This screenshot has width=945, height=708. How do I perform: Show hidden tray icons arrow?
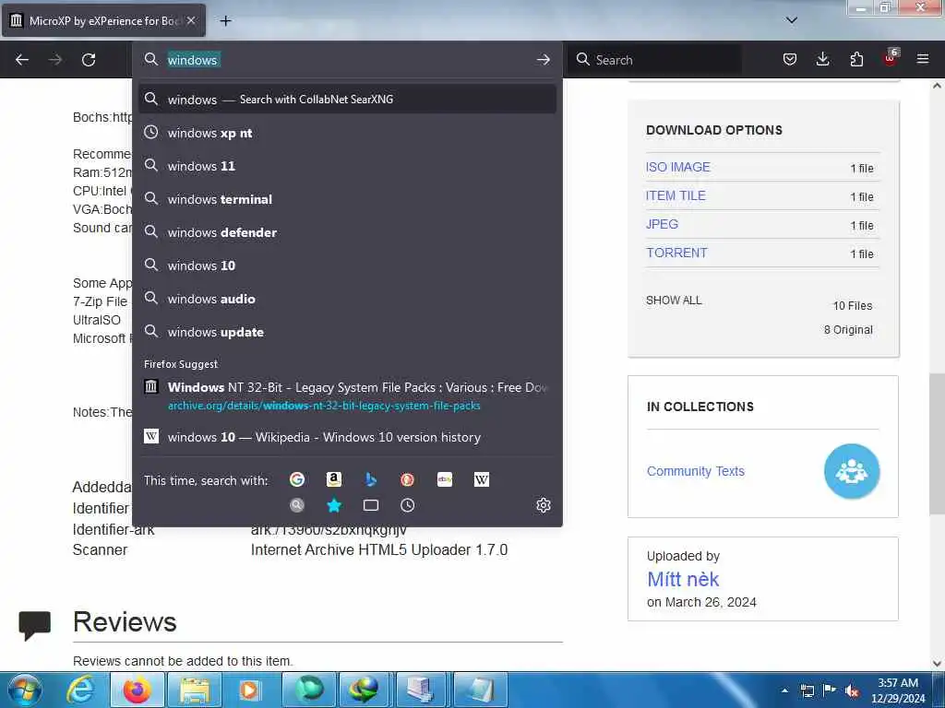[x=784, y=690]
